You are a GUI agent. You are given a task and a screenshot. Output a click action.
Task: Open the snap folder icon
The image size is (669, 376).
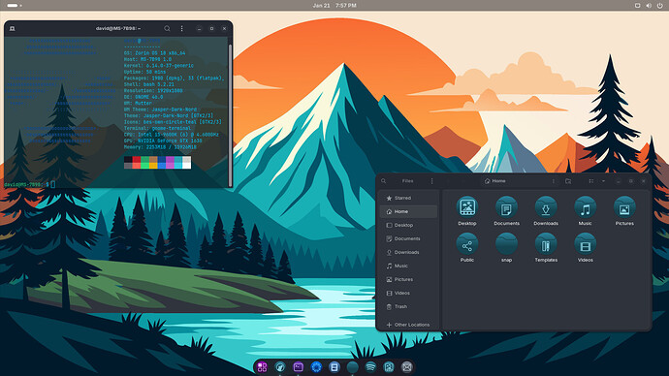[506, 244]
